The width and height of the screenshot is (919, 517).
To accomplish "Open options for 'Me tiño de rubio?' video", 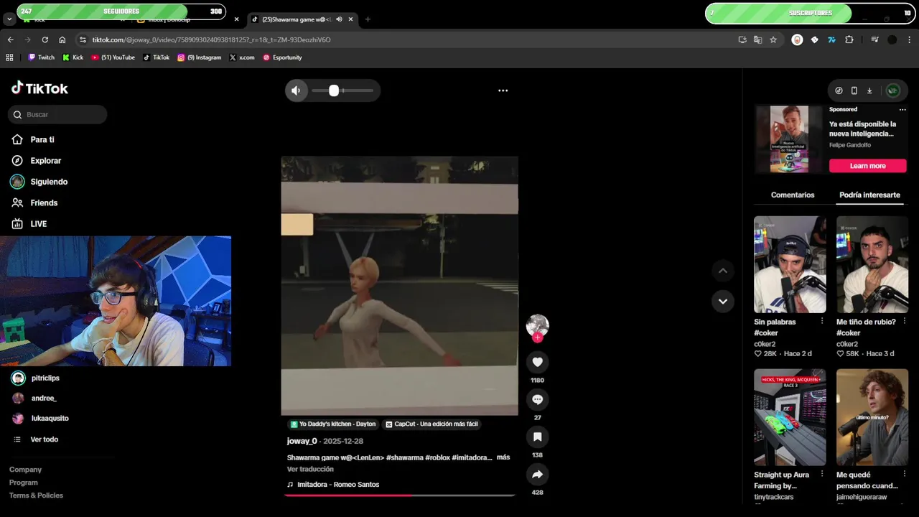I will (905, 322).
